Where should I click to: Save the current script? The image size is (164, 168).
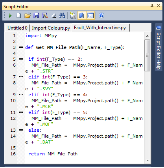point(36,16)
